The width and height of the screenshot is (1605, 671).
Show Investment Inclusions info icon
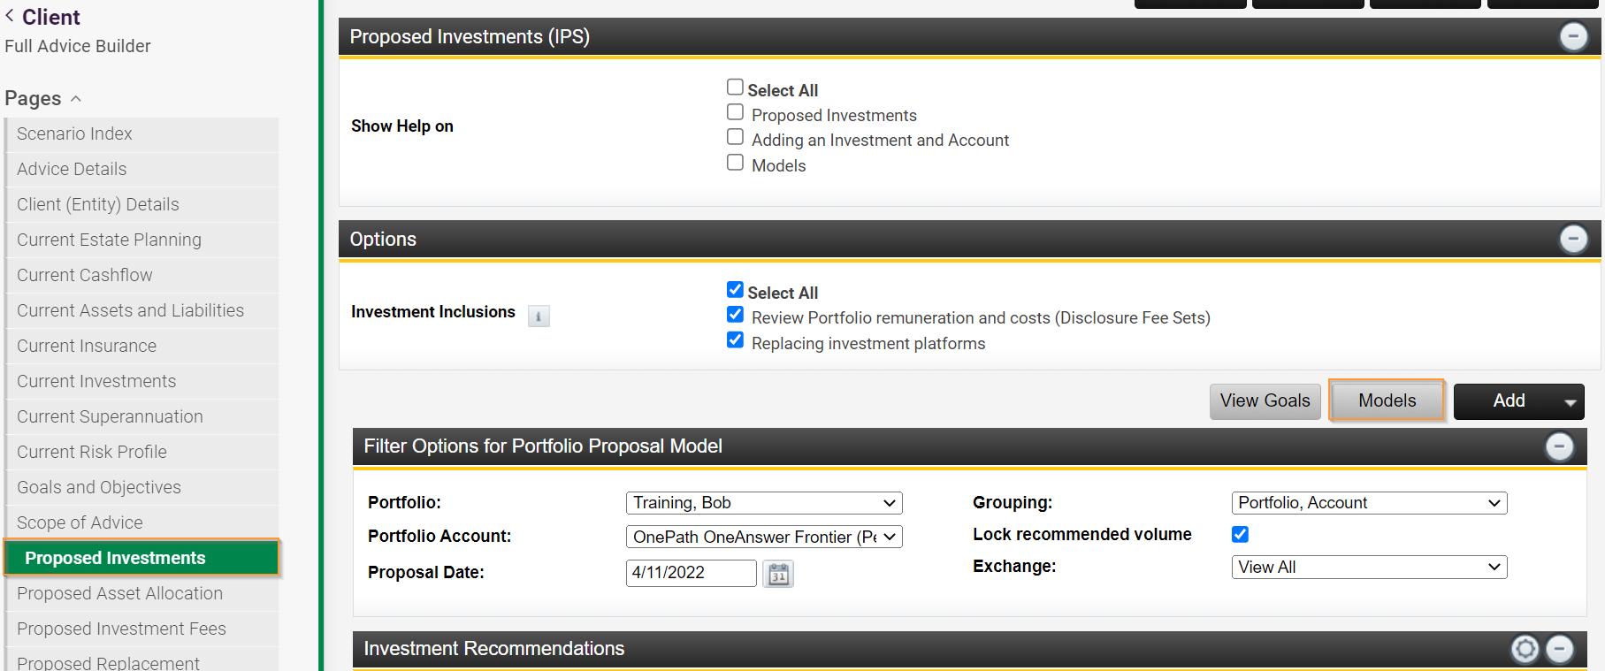(539, 316)
